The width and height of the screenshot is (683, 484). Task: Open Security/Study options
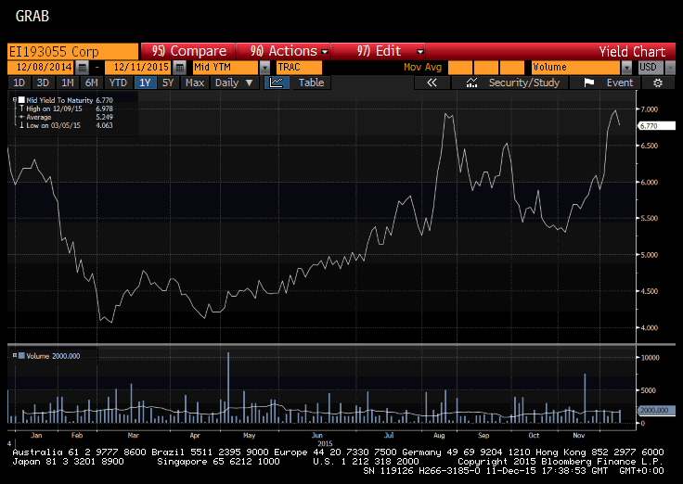click(524, 83)
